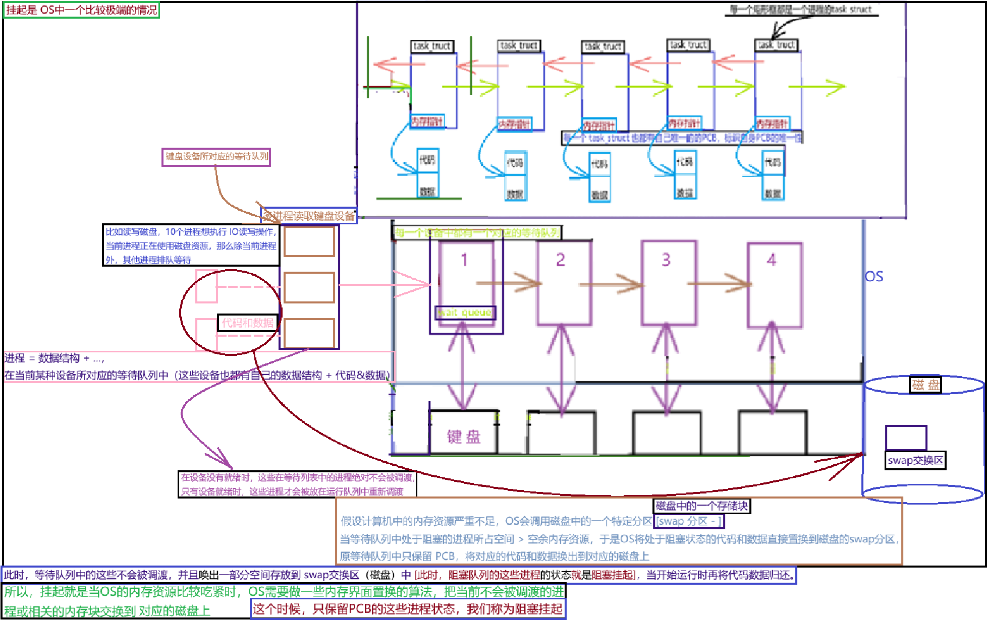Select the wait queue box numbered 2
This screenshot has width=988, height=621.
[x=564, y=283]
